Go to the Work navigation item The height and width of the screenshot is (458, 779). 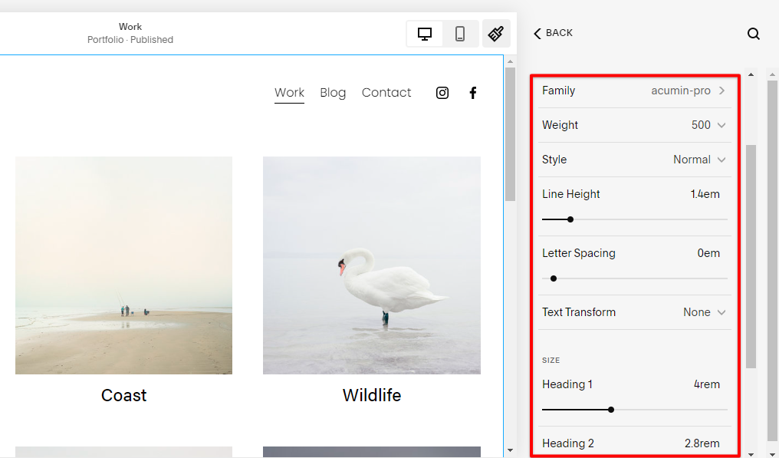[x=290, y=93]
